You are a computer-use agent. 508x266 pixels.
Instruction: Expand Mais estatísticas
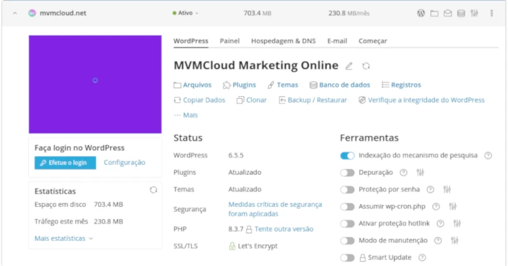point(64,238)
